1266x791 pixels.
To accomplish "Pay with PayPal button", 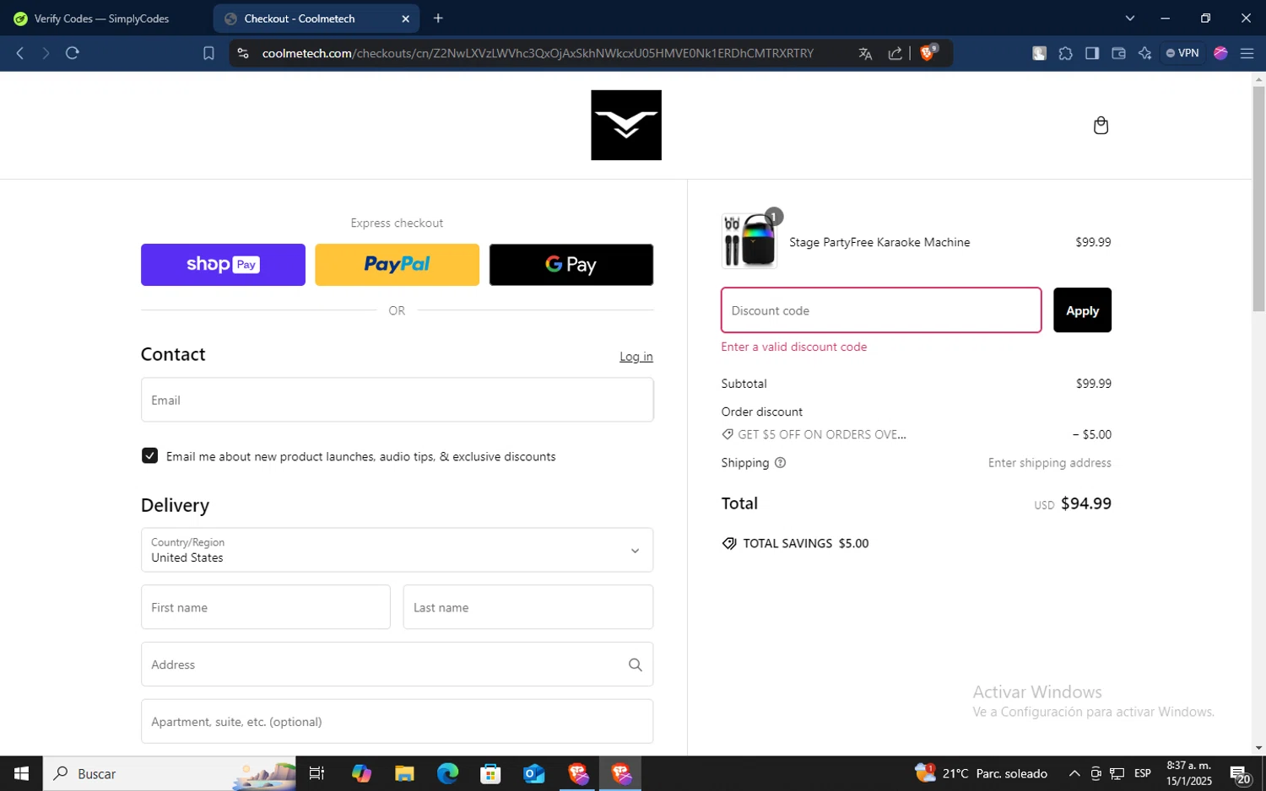I will click(x=397, y=265).
